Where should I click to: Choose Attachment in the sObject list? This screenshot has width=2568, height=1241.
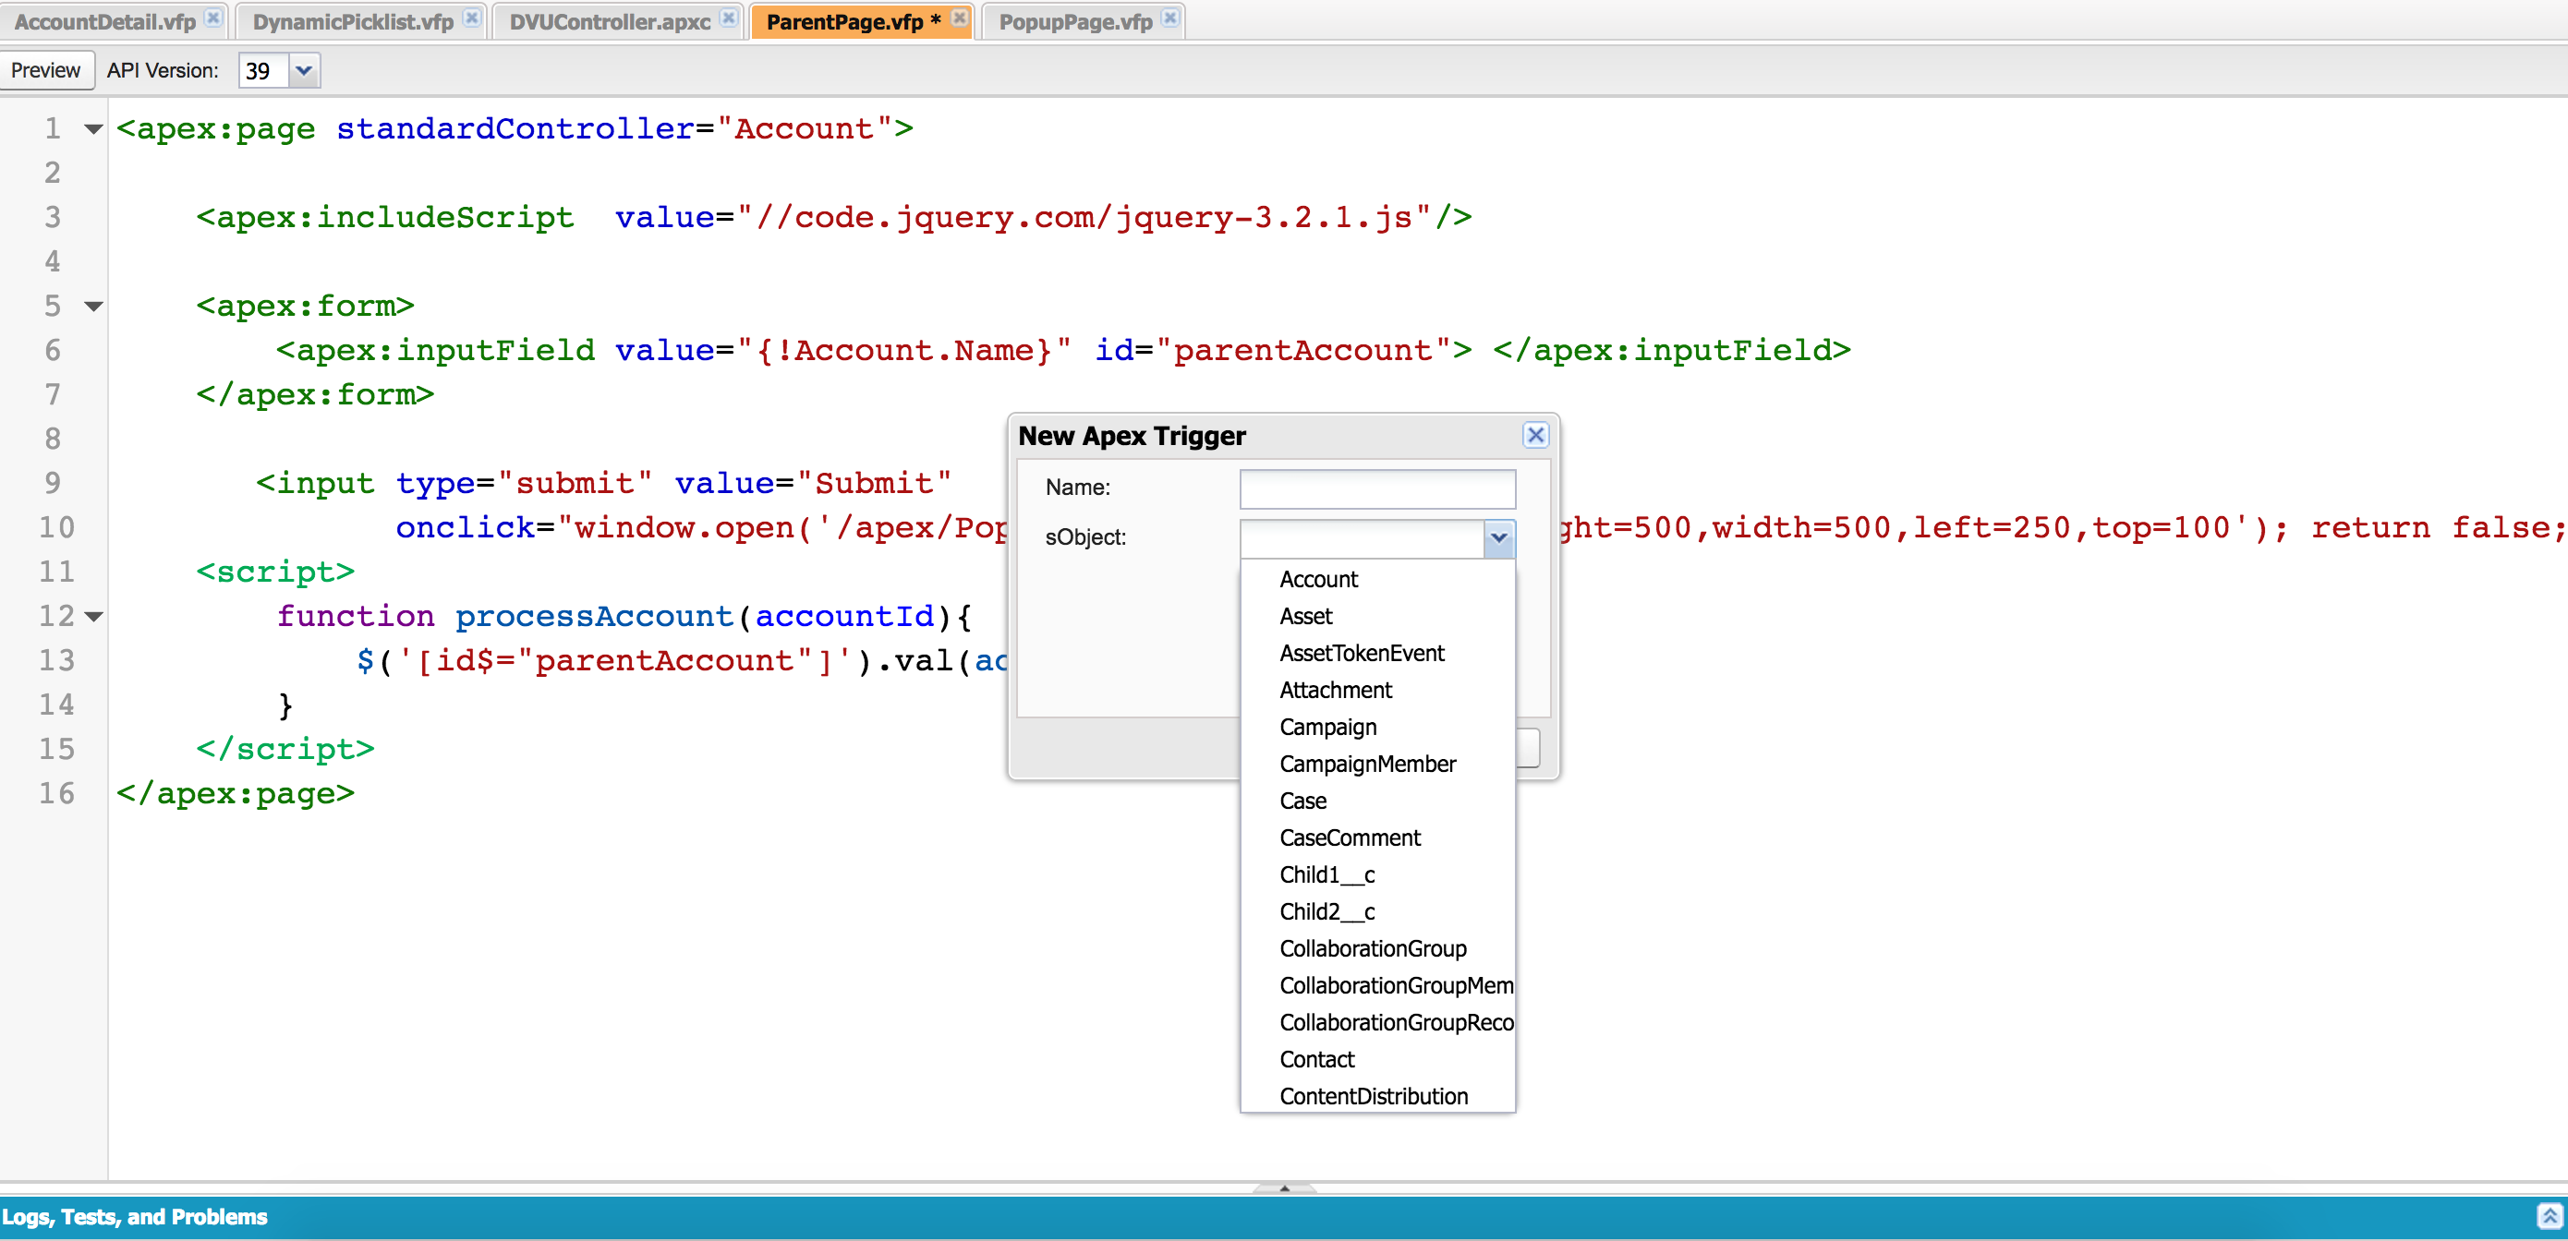point(1376,690)
